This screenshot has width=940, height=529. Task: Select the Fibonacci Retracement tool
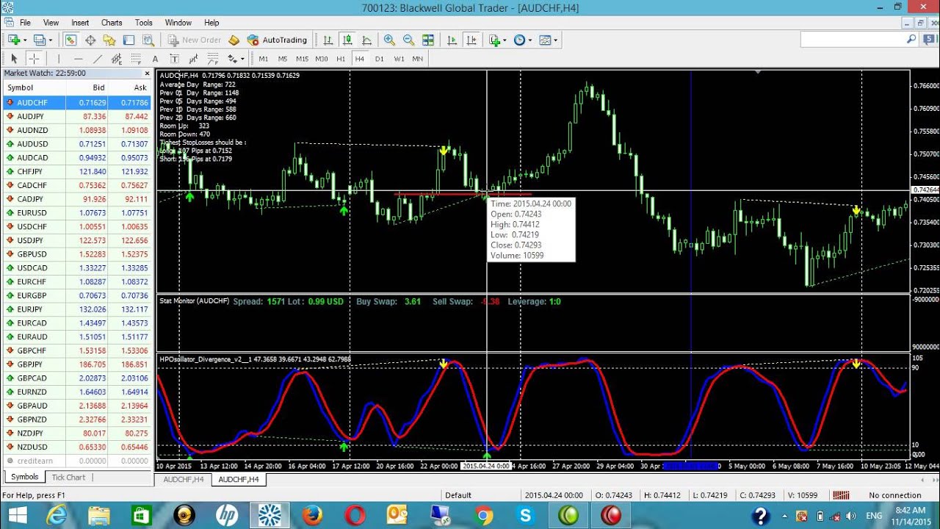point(136,58)
